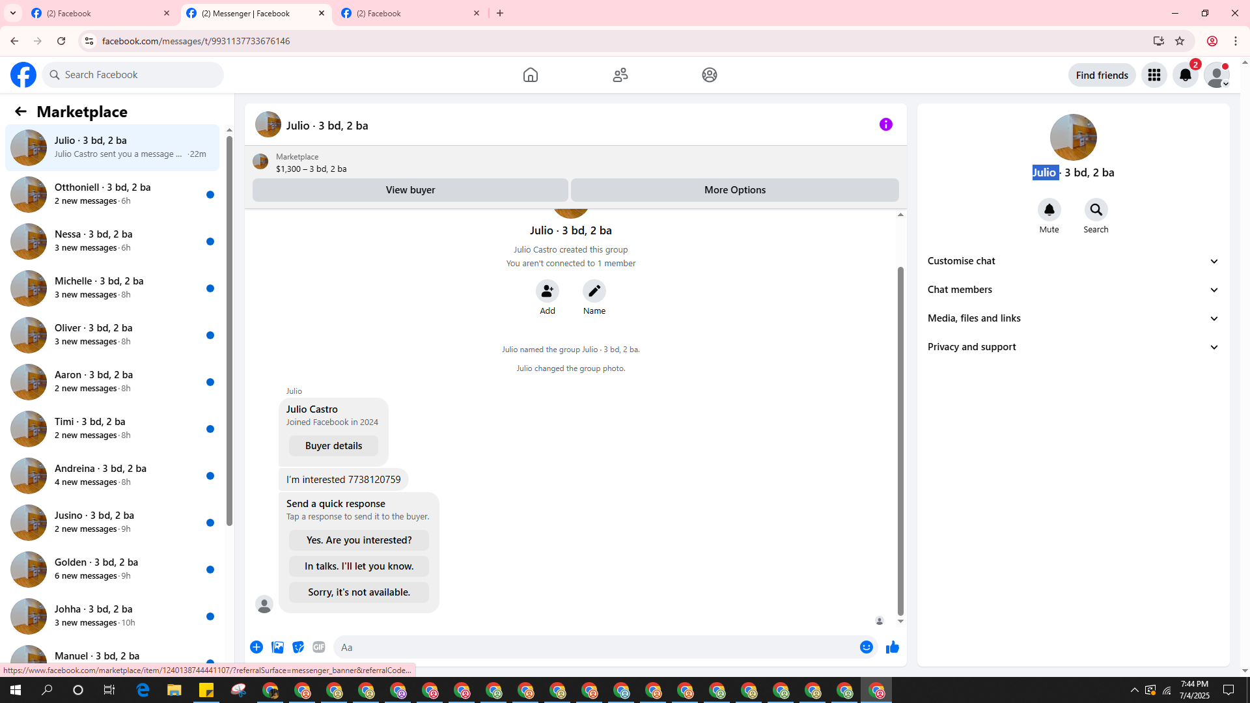Expand the Chat members section

1072,290
